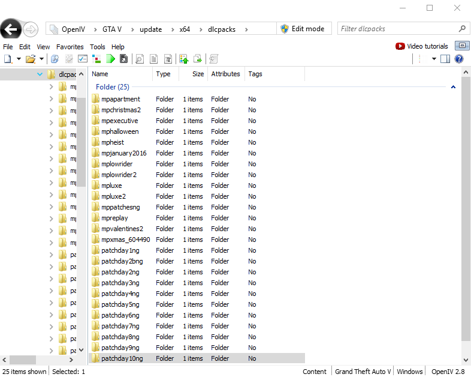Click the patchday10ng folder icon
This screenshot has height=377, width=471.
point(95,358)
